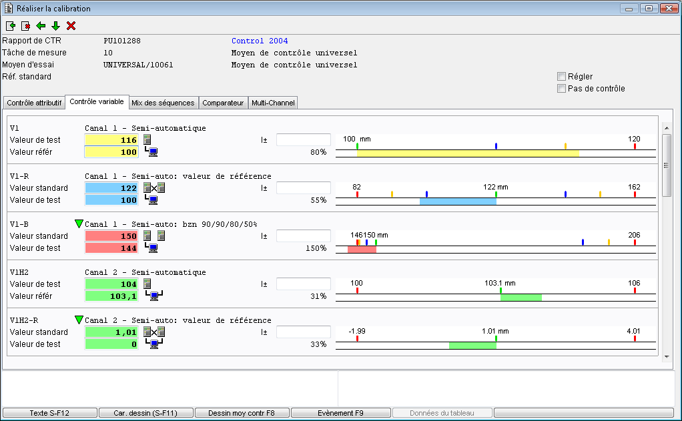Click the green triangle next to V1-B
The image size is (682, 421).
pyautogui.click(x=79, y=224)
